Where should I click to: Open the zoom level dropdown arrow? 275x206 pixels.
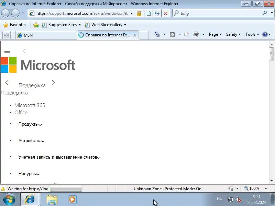(266, 188)
